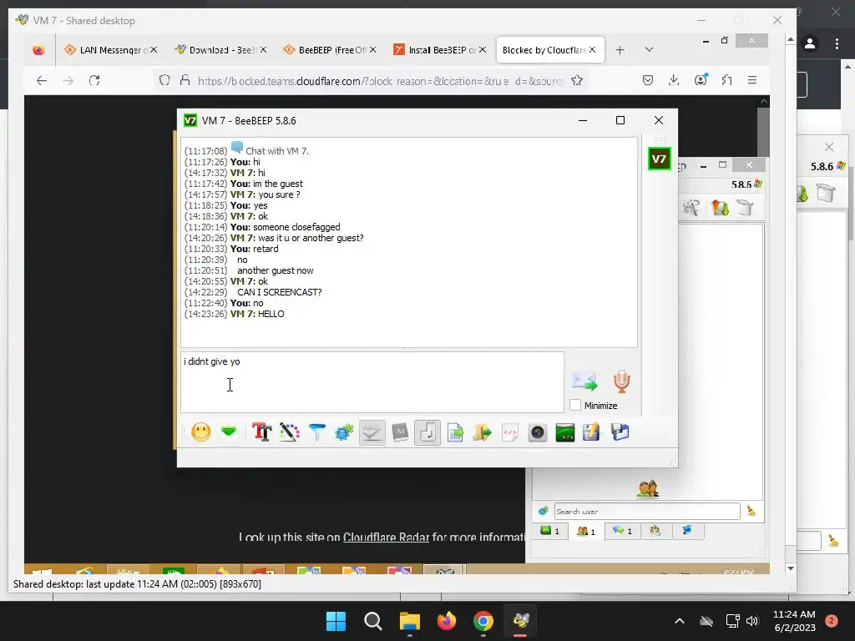Click the 'Chat with VM 7.' header line

[277, 151]
